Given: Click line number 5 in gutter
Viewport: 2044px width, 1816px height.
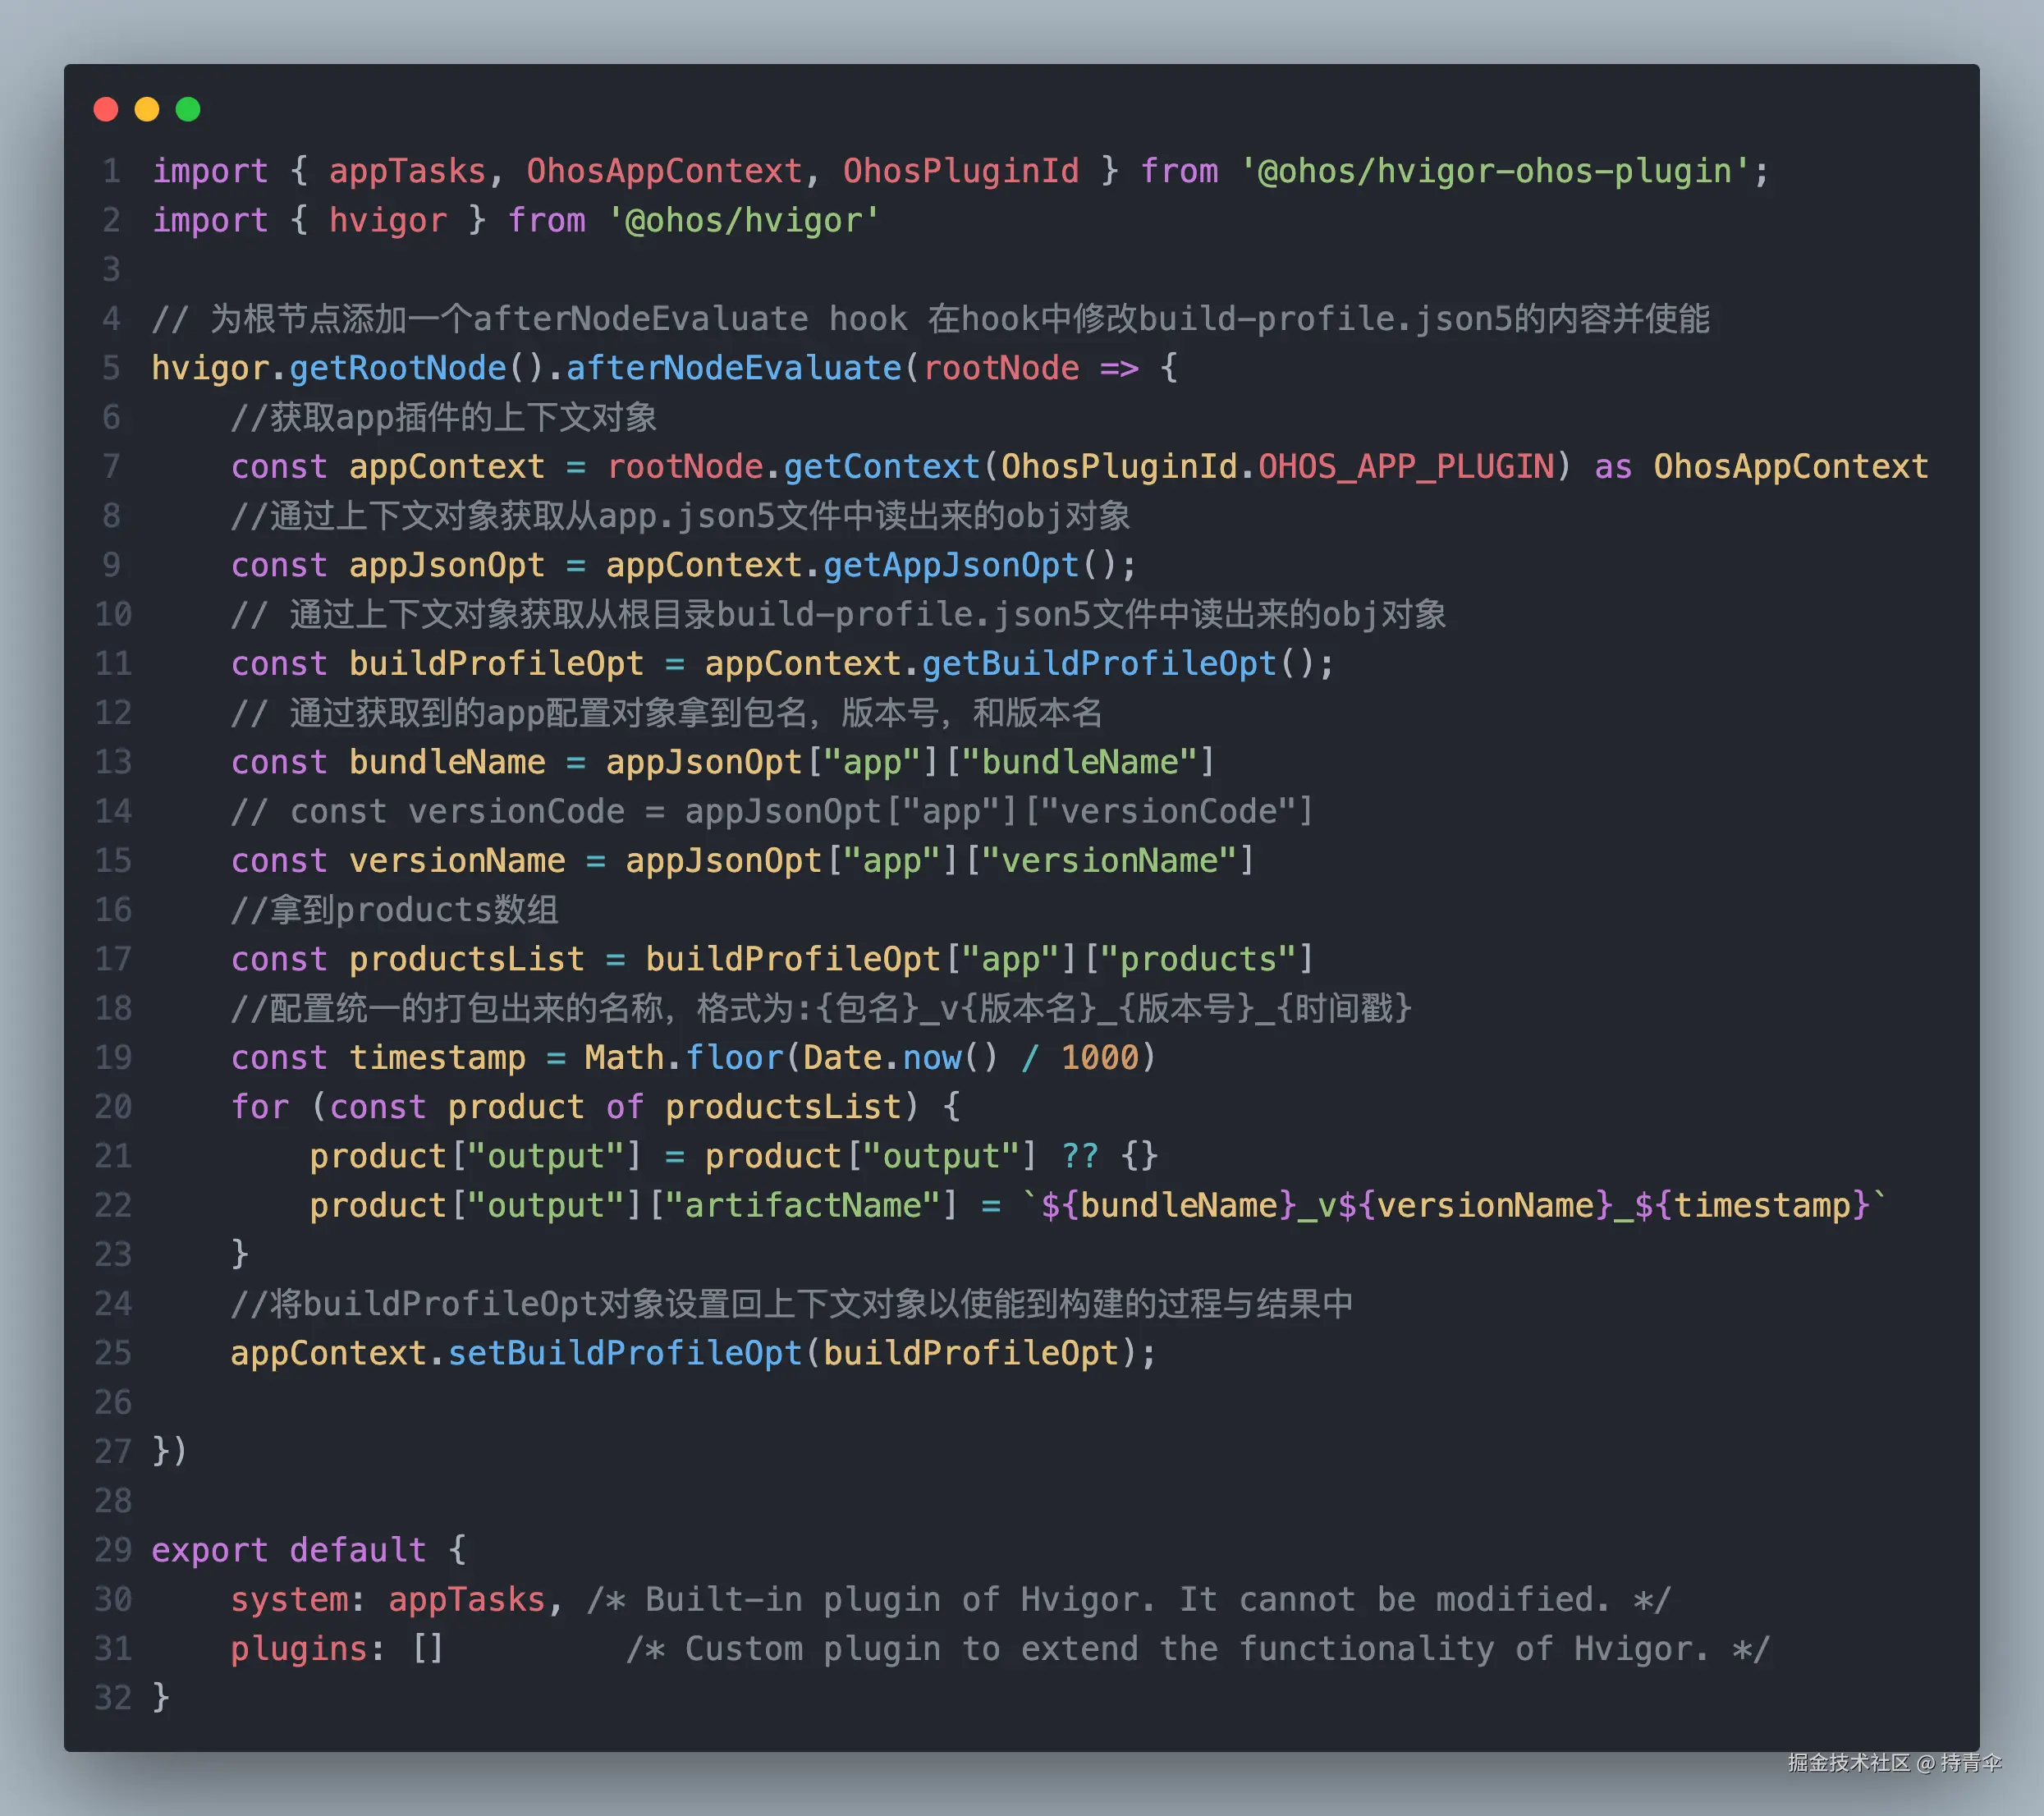Looking at the screenshot, I should (x=111, y=368).
